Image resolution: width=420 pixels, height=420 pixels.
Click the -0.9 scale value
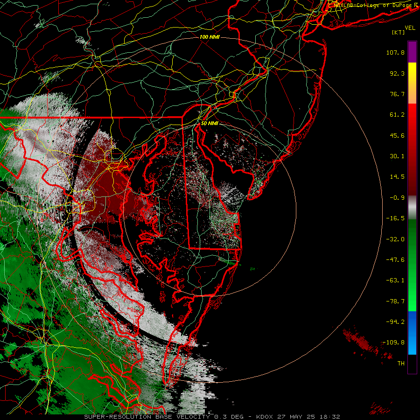pyautogui.click(x=397, y=198)
